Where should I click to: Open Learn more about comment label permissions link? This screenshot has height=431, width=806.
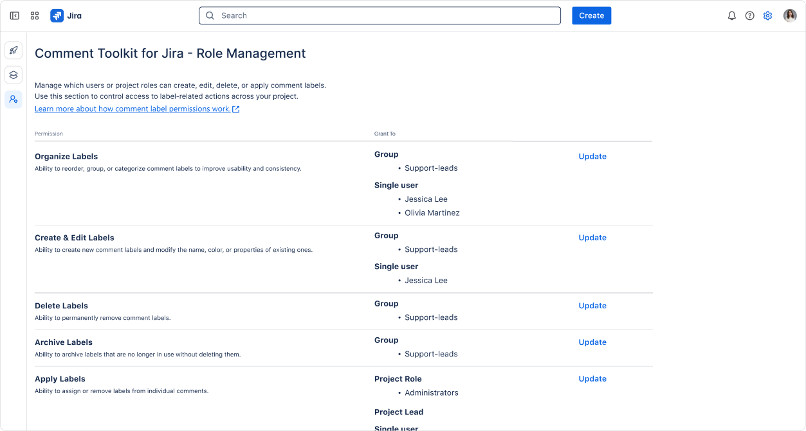click(x=133, y=109)
